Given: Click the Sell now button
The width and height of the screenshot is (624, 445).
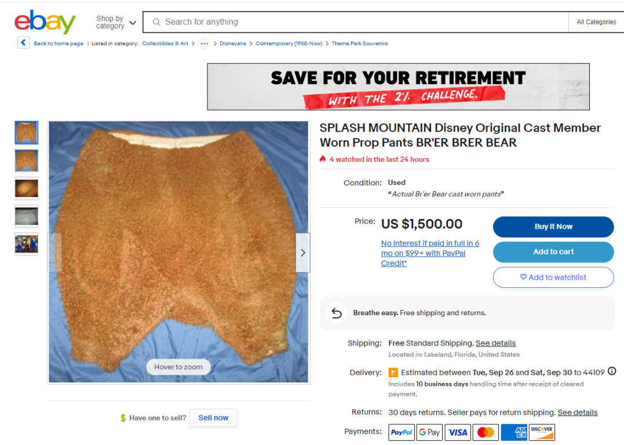Looking at the screenshot, I should click(213, 418).
